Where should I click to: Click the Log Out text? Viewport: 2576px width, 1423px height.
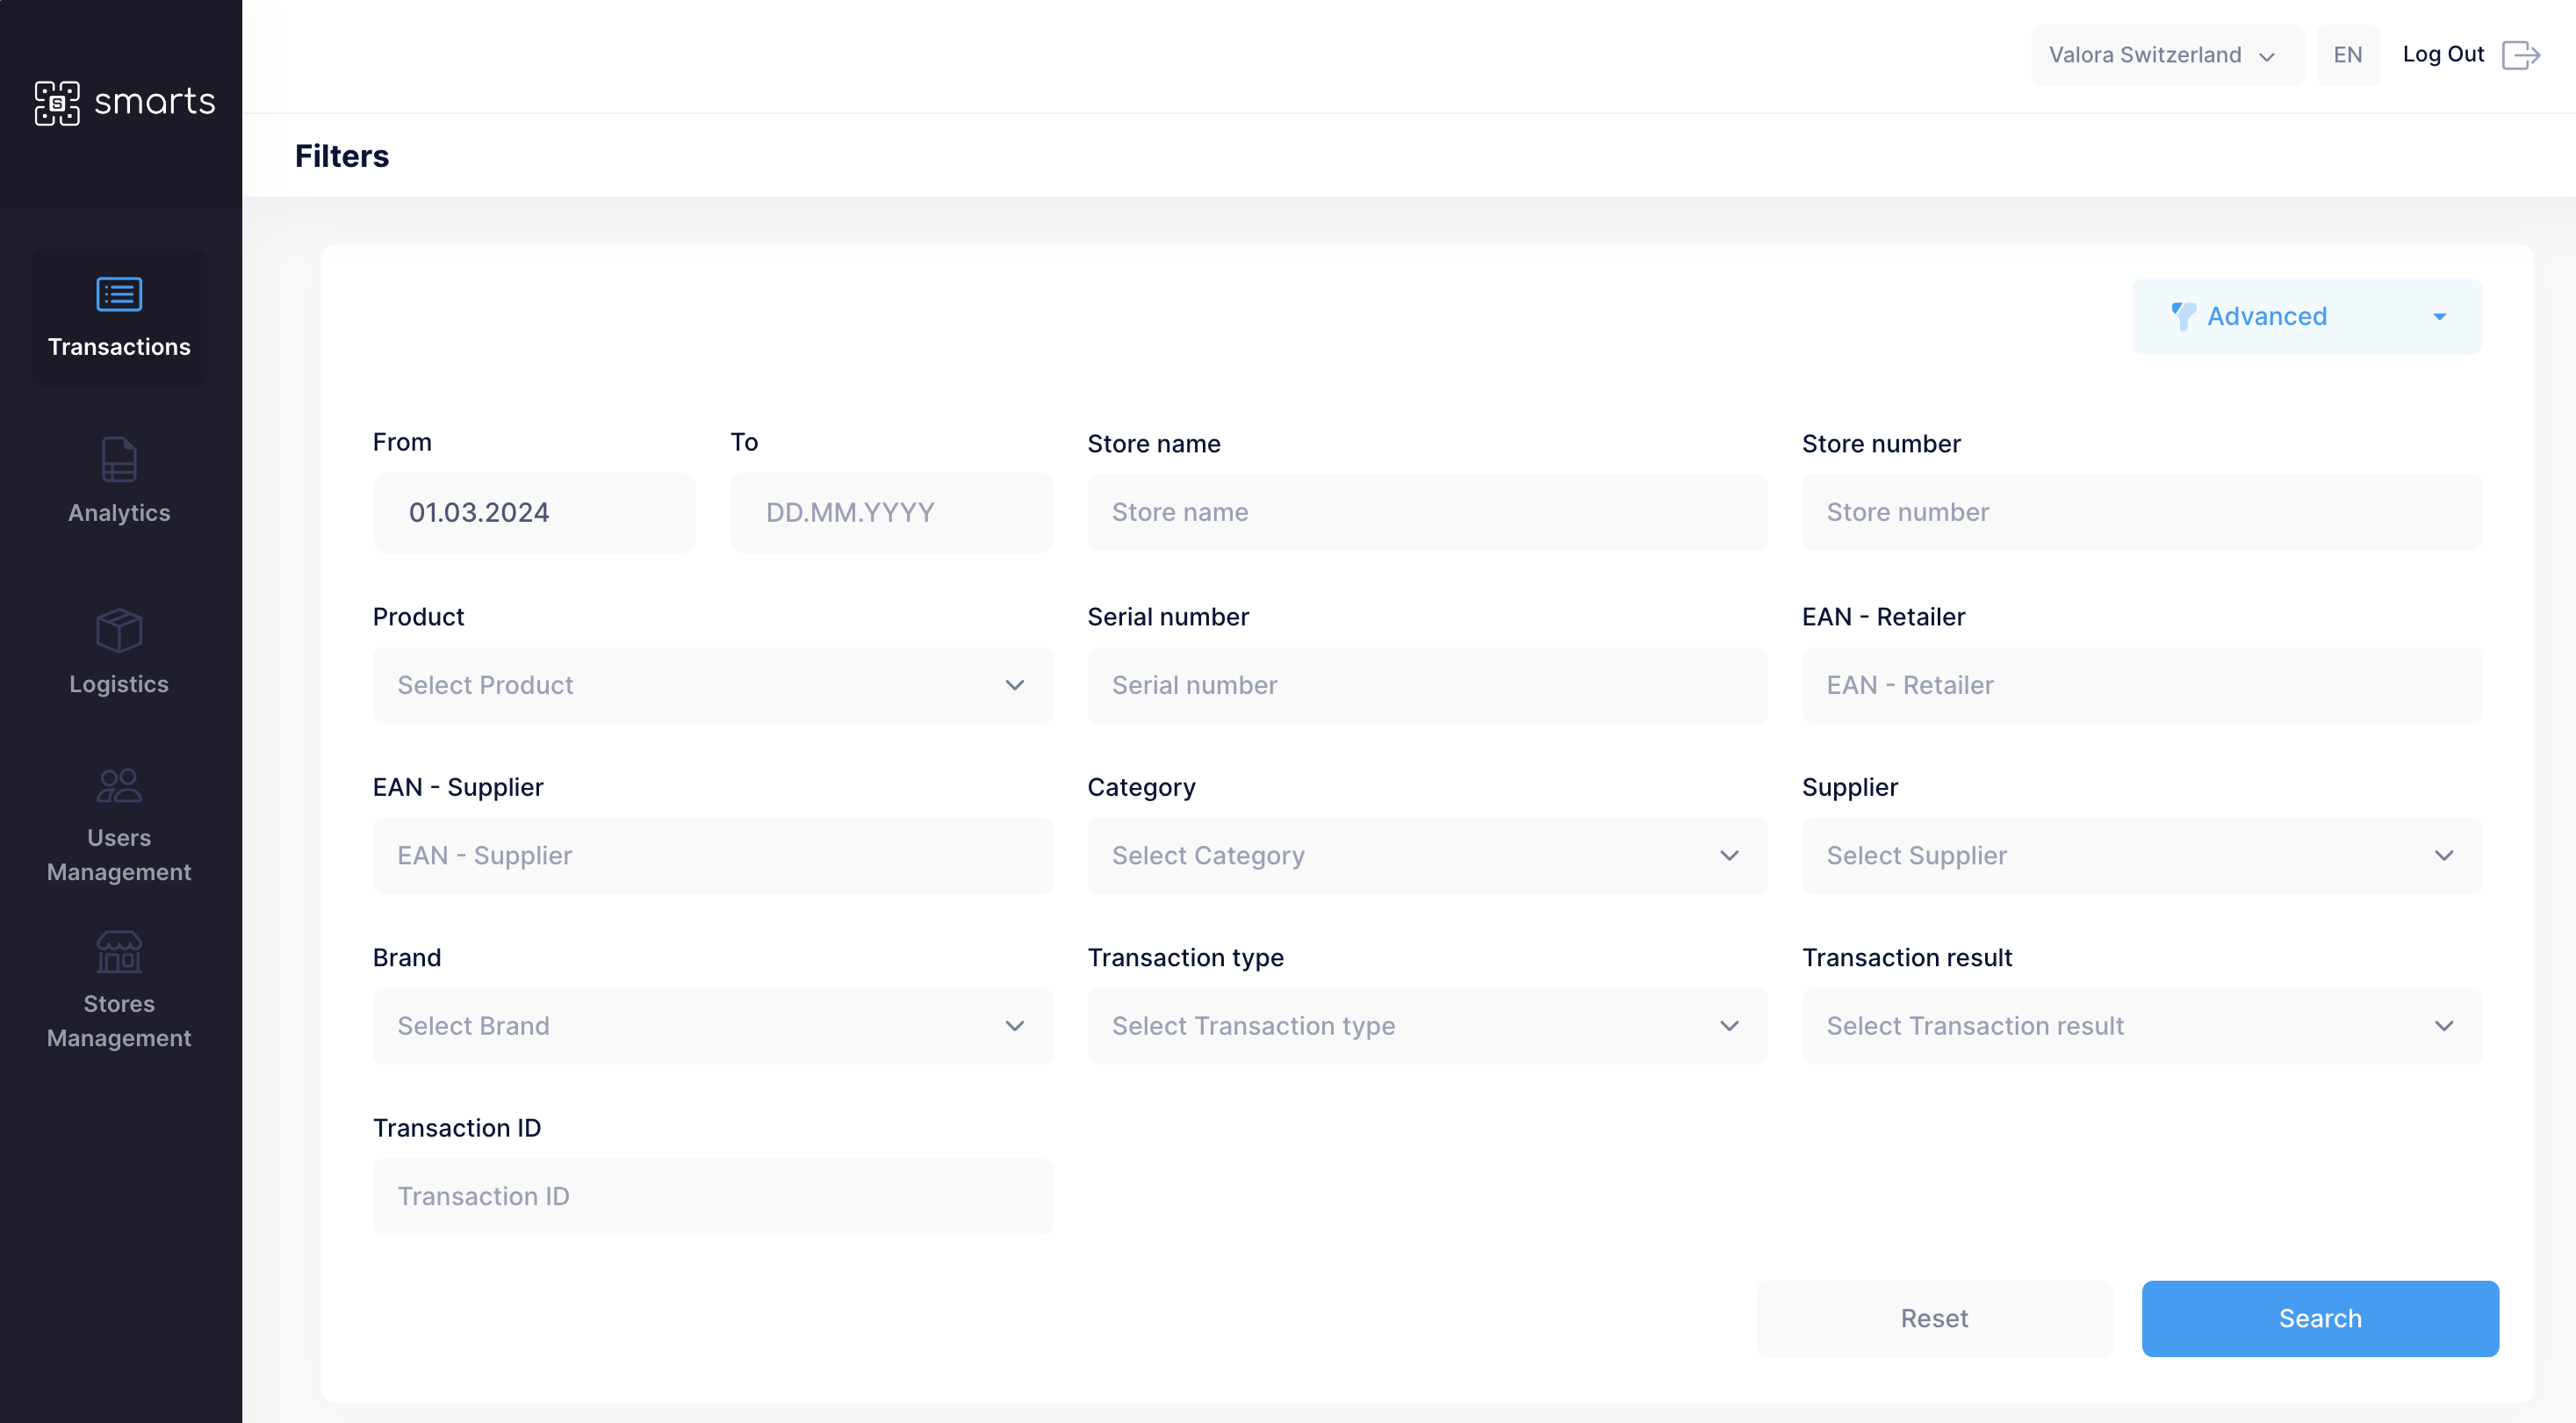(2443, 55)
